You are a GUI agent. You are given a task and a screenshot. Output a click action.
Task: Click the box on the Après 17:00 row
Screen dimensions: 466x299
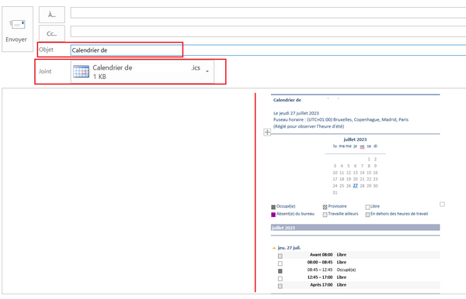280,287
